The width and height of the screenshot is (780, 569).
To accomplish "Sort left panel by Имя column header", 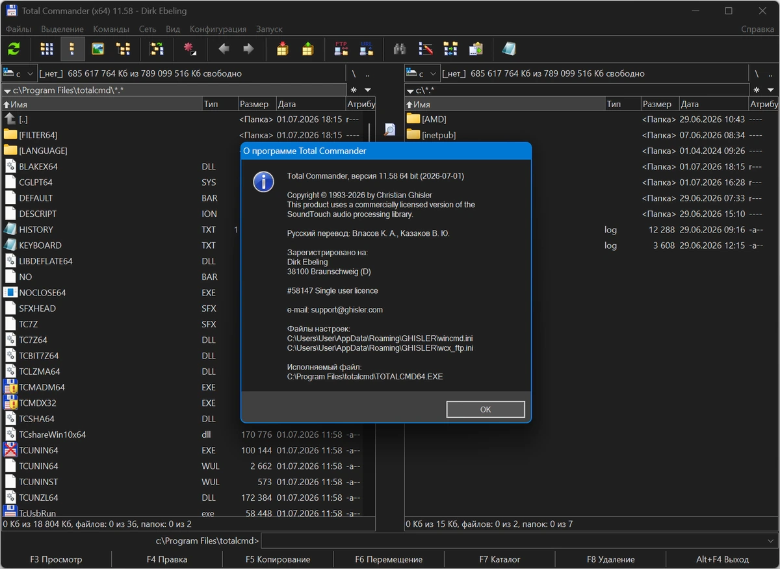I will tap(101, 104).
